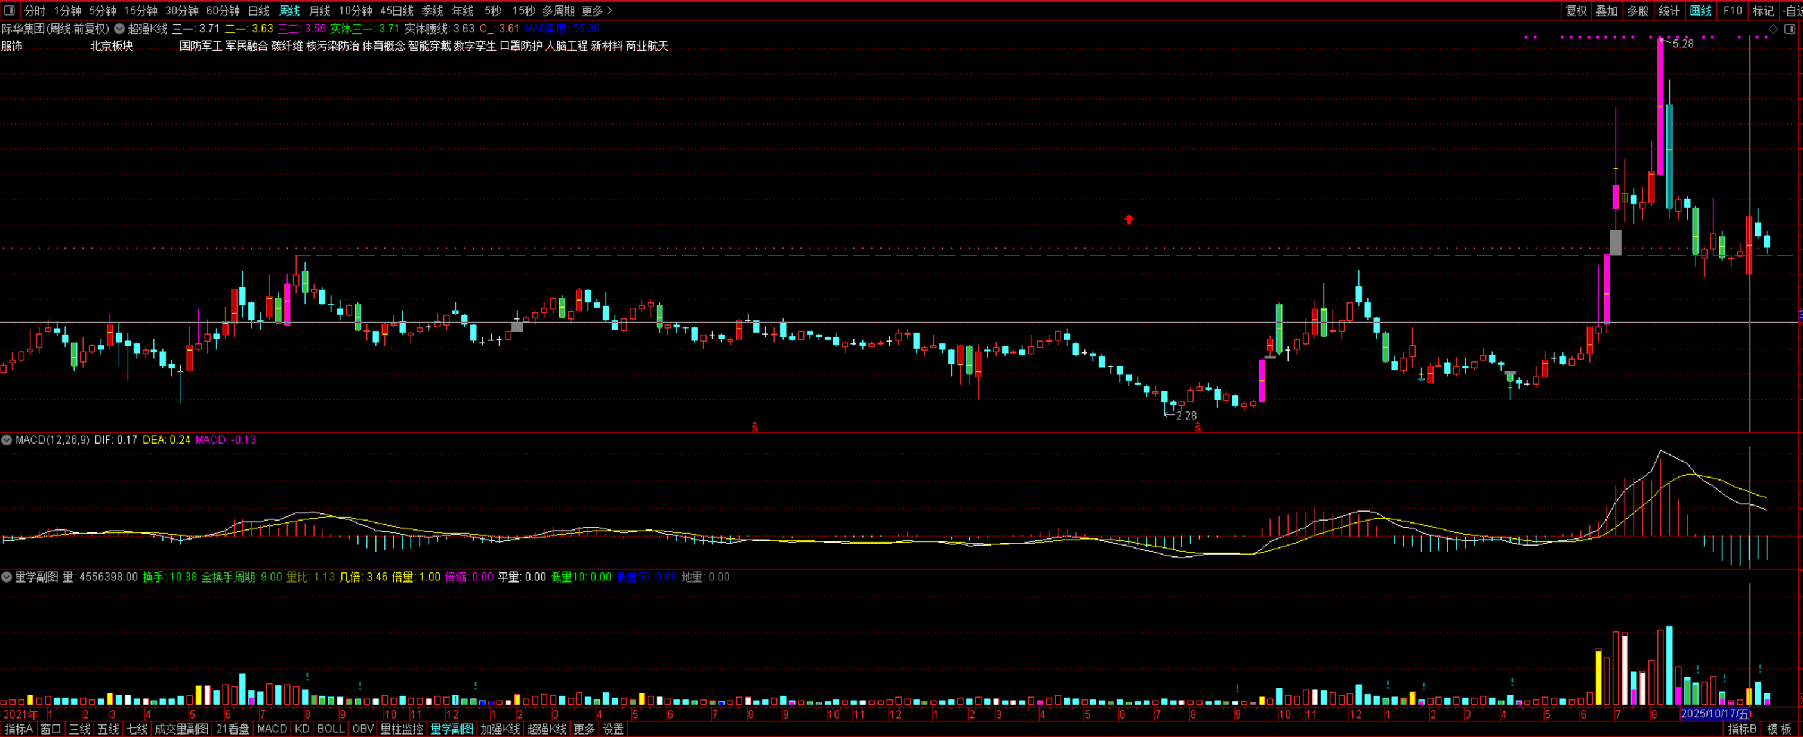This screenshot has width=1803, height=737.
Task: Toggle 叠加 overlay button
Action: point(1606,11)
